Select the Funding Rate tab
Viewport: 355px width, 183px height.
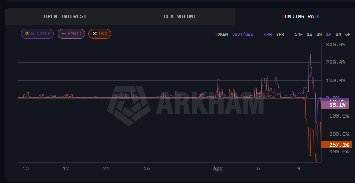click(x=301, y=16)
